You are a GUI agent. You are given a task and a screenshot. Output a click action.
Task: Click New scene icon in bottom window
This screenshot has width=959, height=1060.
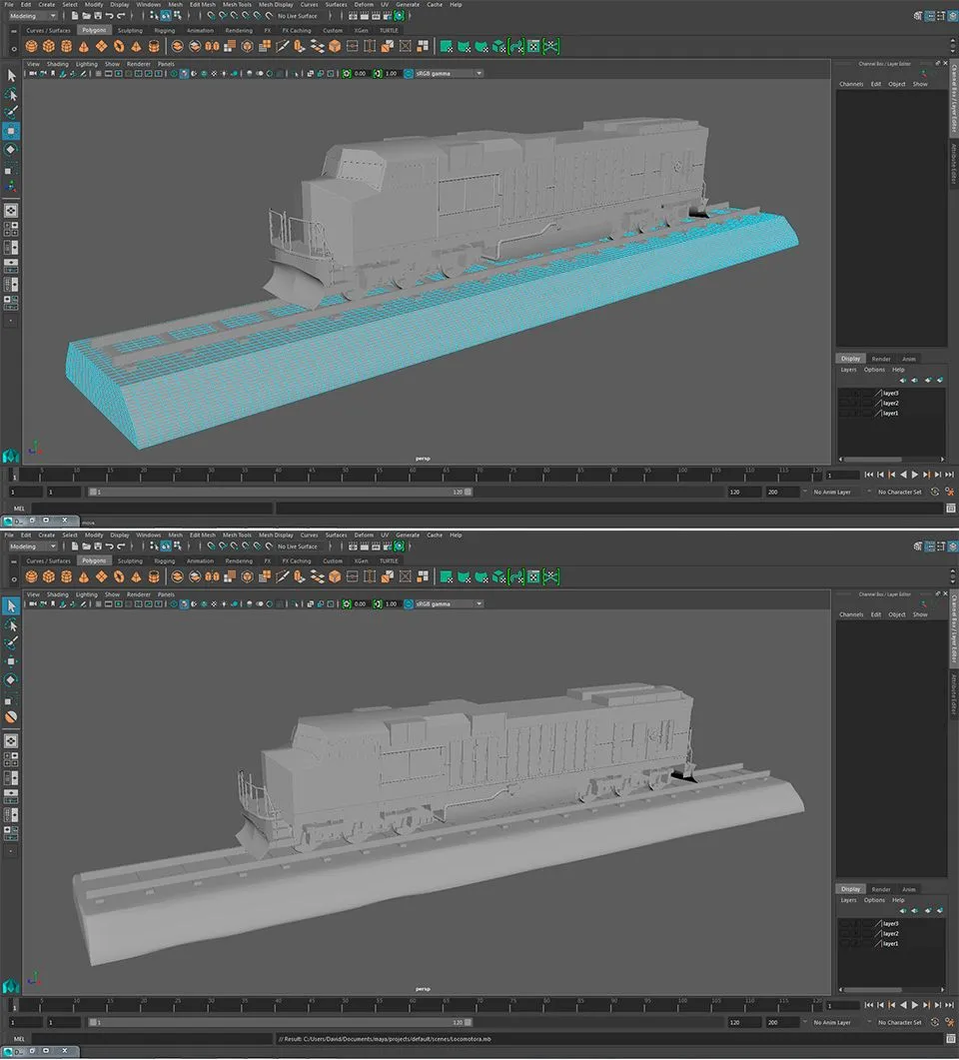tap(75, 546)
